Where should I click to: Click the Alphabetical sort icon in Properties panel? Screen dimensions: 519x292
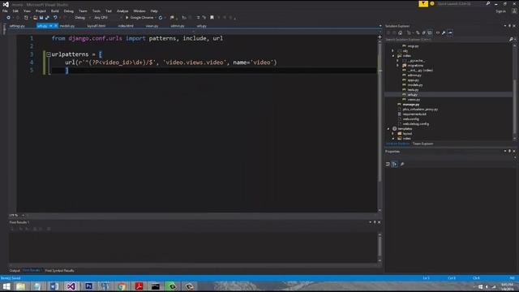[395, 164]
